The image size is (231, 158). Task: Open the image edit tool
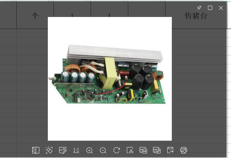[63, 150]
